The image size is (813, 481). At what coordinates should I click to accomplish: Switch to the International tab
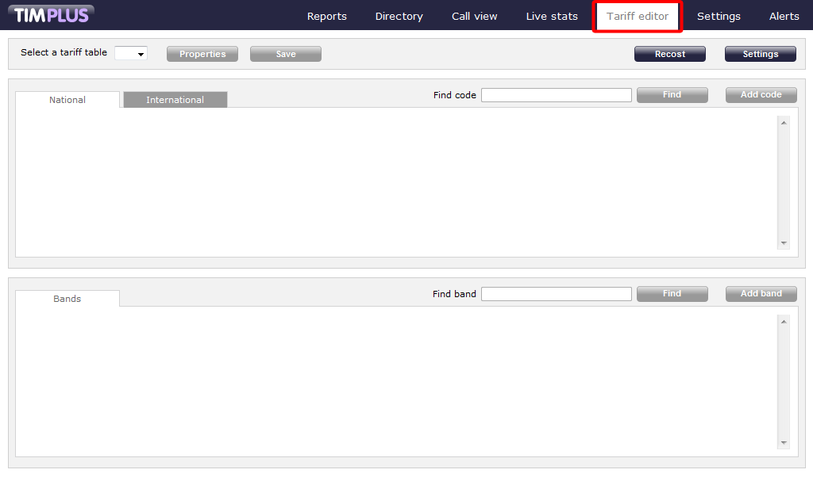175,99
